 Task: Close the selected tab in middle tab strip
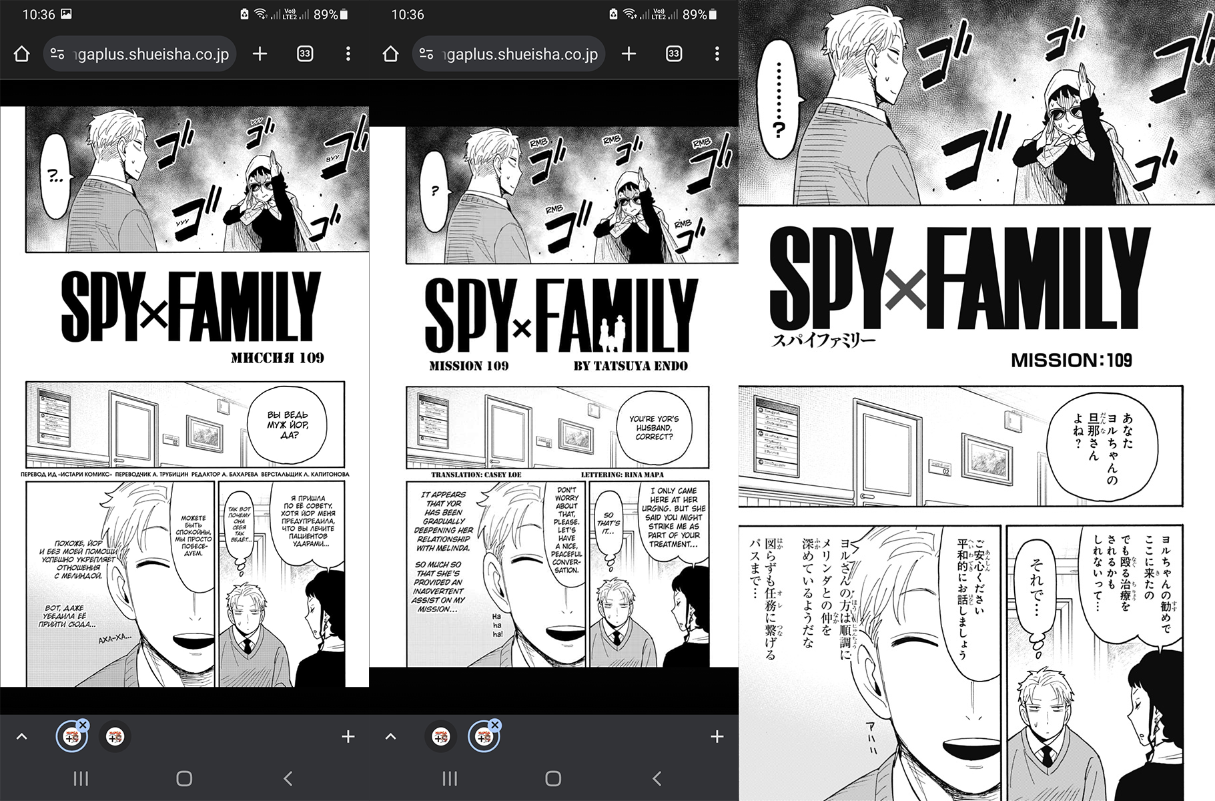(x=494, y=724)
